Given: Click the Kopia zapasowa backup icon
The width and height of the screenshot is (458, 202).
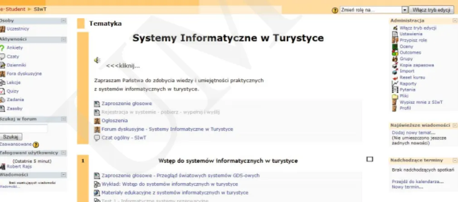Looking at the screenshot, I should [x=395, y=65].
